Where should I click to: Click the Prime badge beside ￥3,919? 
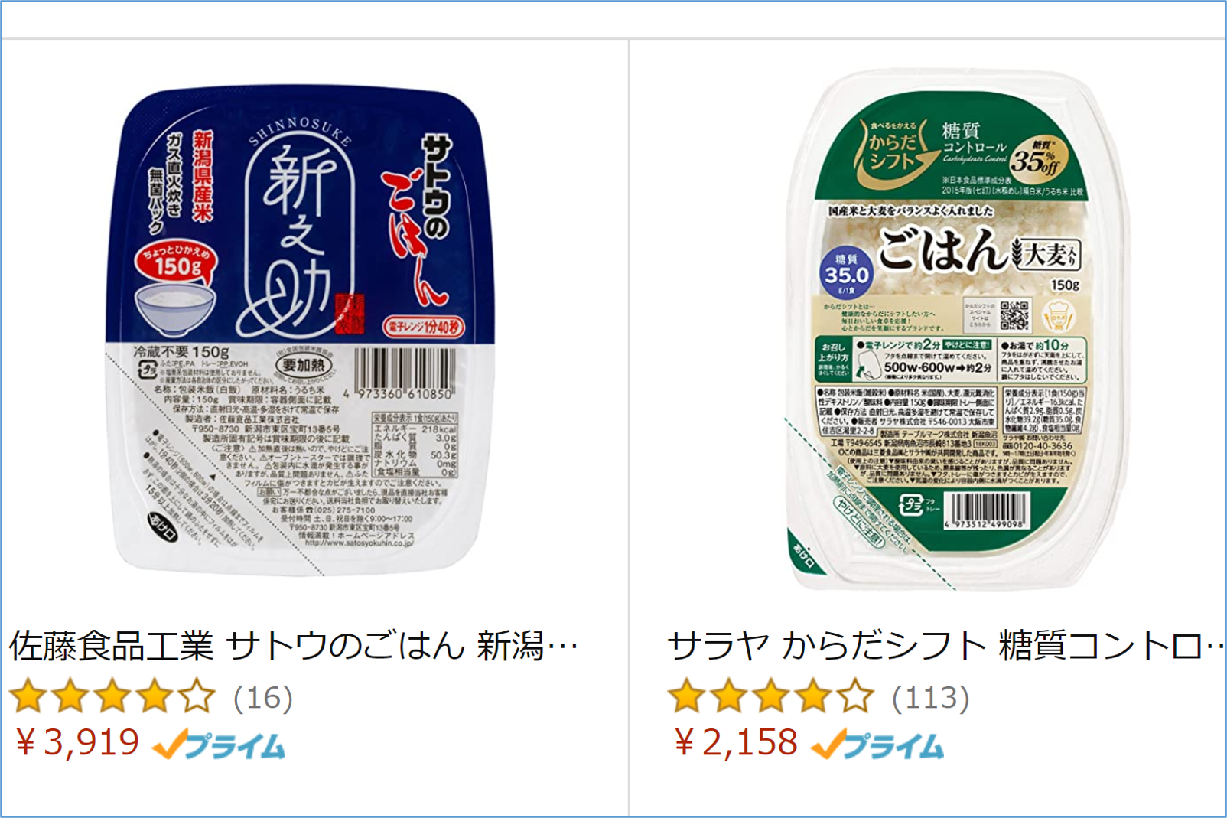tap(220, 745)
